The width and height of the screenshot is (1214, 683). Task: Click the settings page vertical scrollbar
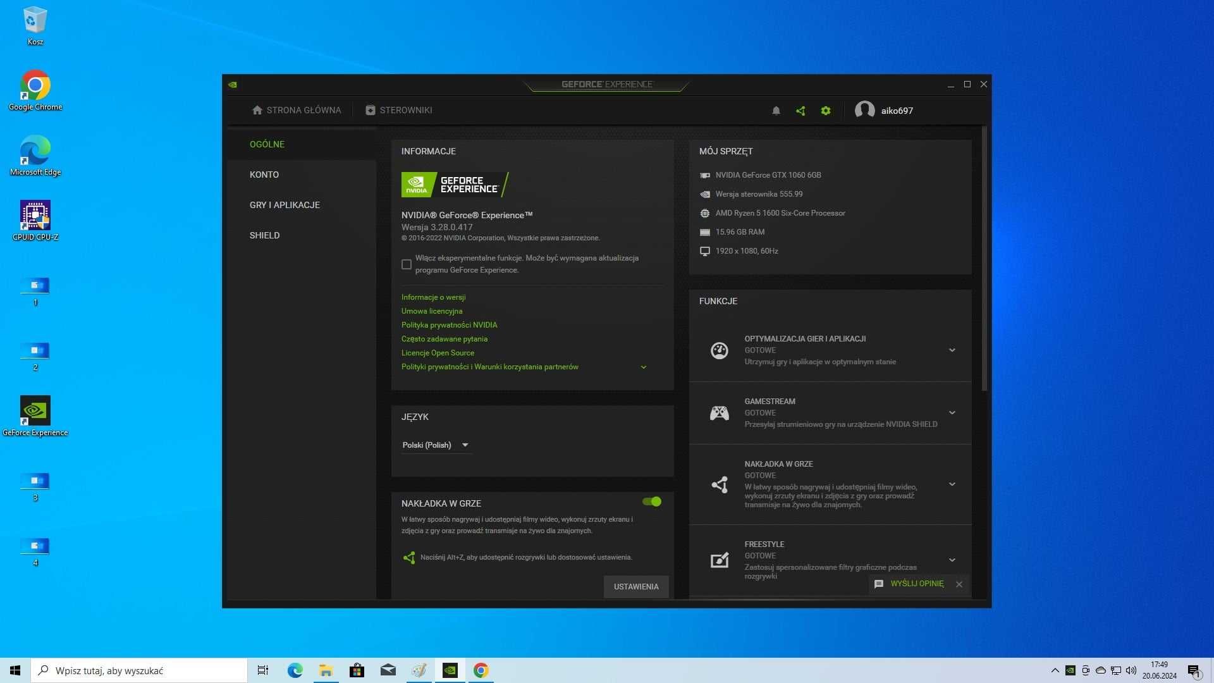coord(984,259)
